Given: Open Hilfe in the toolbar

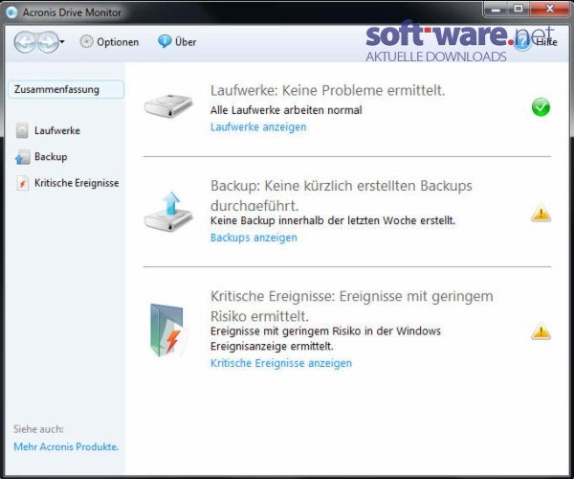Looking at the screenshot, I should click(x=537, y=42).
